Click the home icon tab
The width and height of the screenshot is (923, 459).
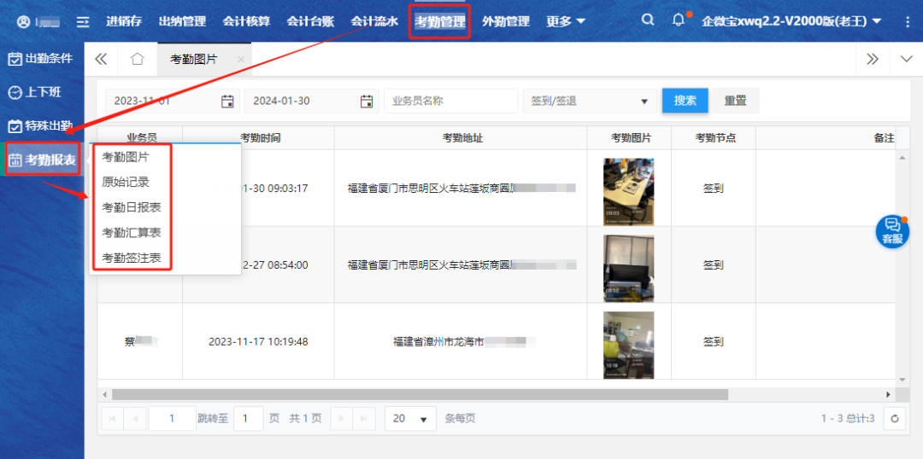(138, 59)
